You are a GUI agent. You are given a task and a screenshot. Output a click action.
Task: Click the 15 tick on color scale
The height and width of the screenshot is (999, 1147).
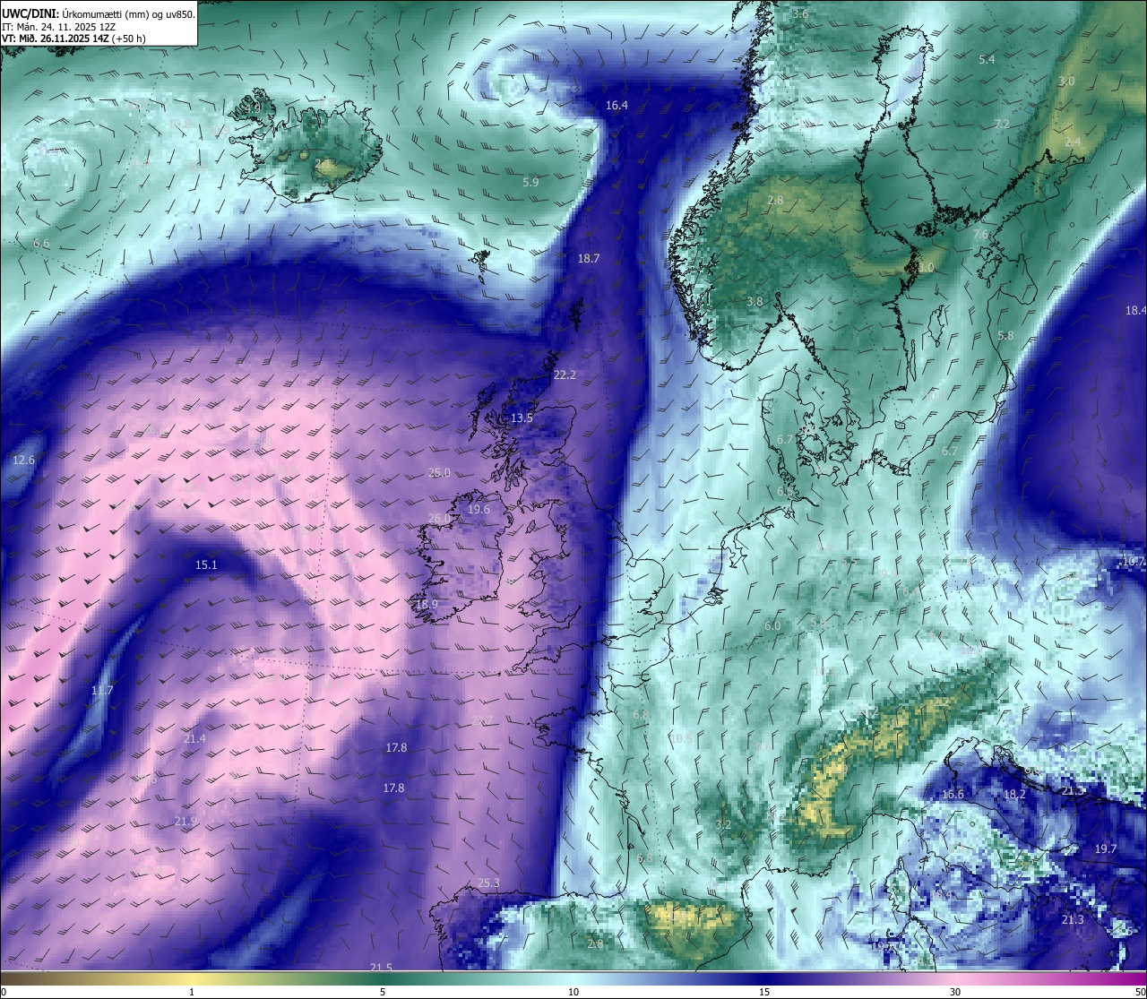pos(764,992)
